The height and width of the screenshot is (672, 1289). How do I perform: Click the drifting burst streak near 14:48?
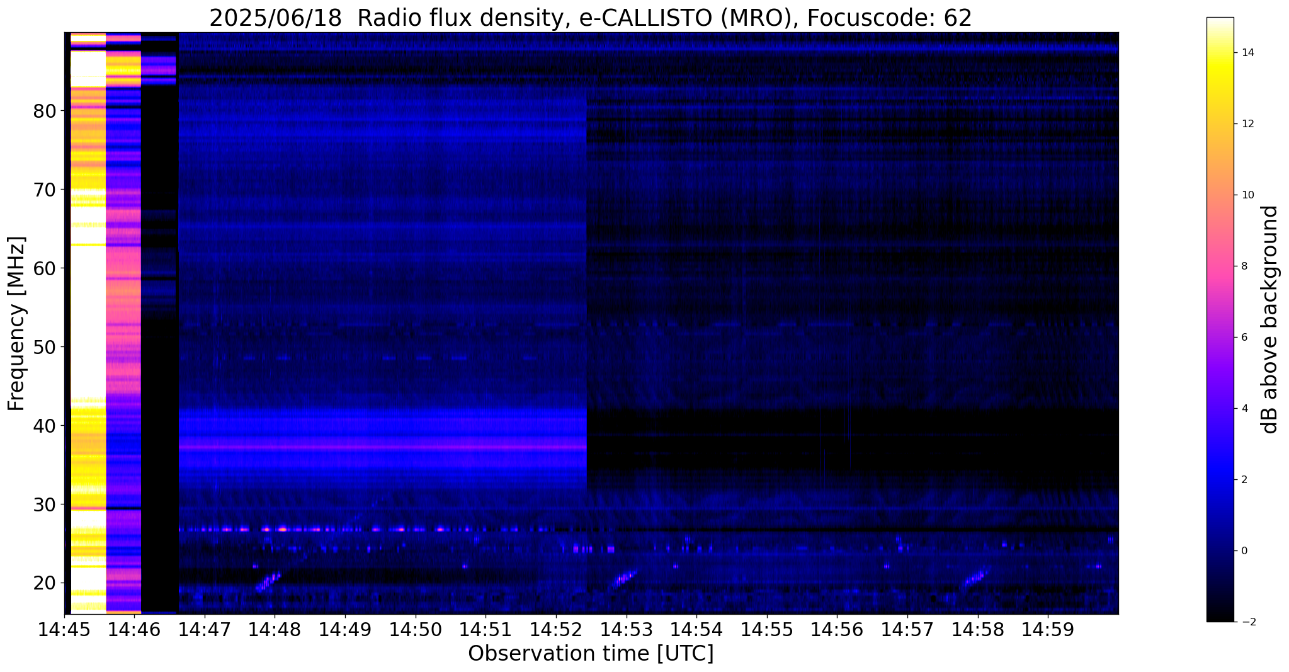[268, 581]
